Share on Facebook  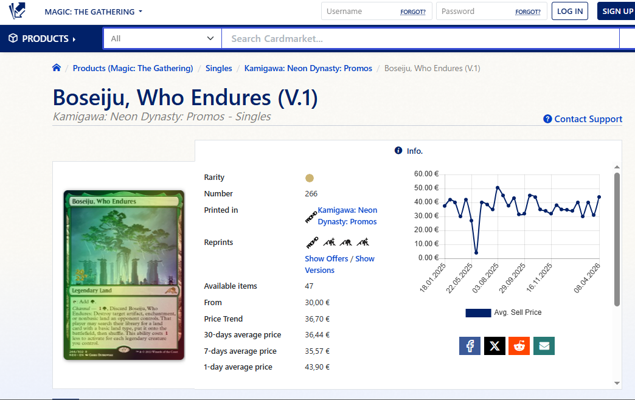click(x=470, y=346)
